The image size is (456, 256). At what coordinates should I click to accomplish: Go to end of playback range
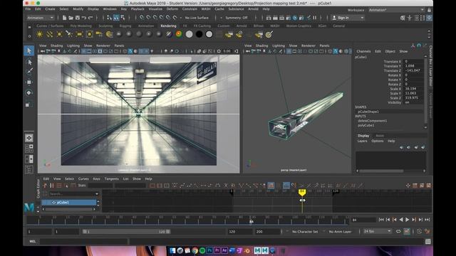[x=427, y=220]
